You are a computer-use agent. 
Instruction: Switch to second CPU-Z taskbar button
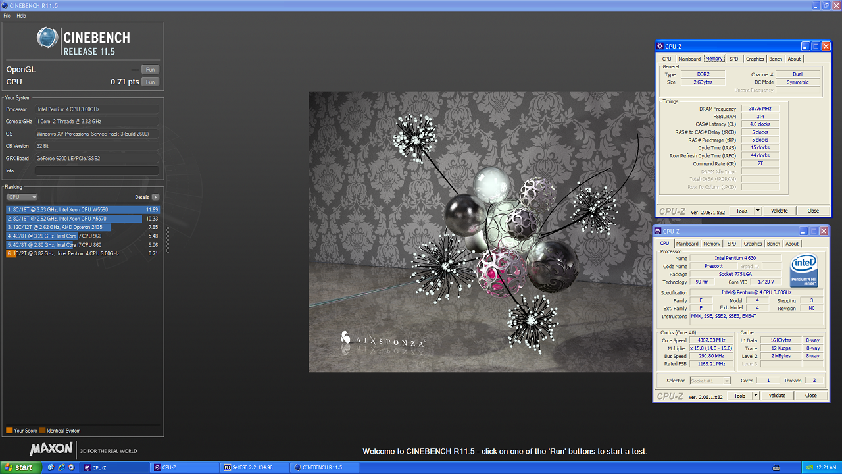[185, 467]
